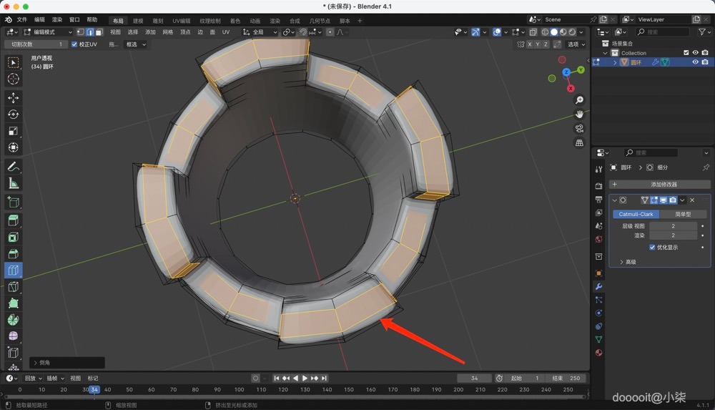Image resolution: width=715 pixels, height=410 pixels.
Task: Switch to face select mode
Action: pyautogui.click(x=99, y=32)
